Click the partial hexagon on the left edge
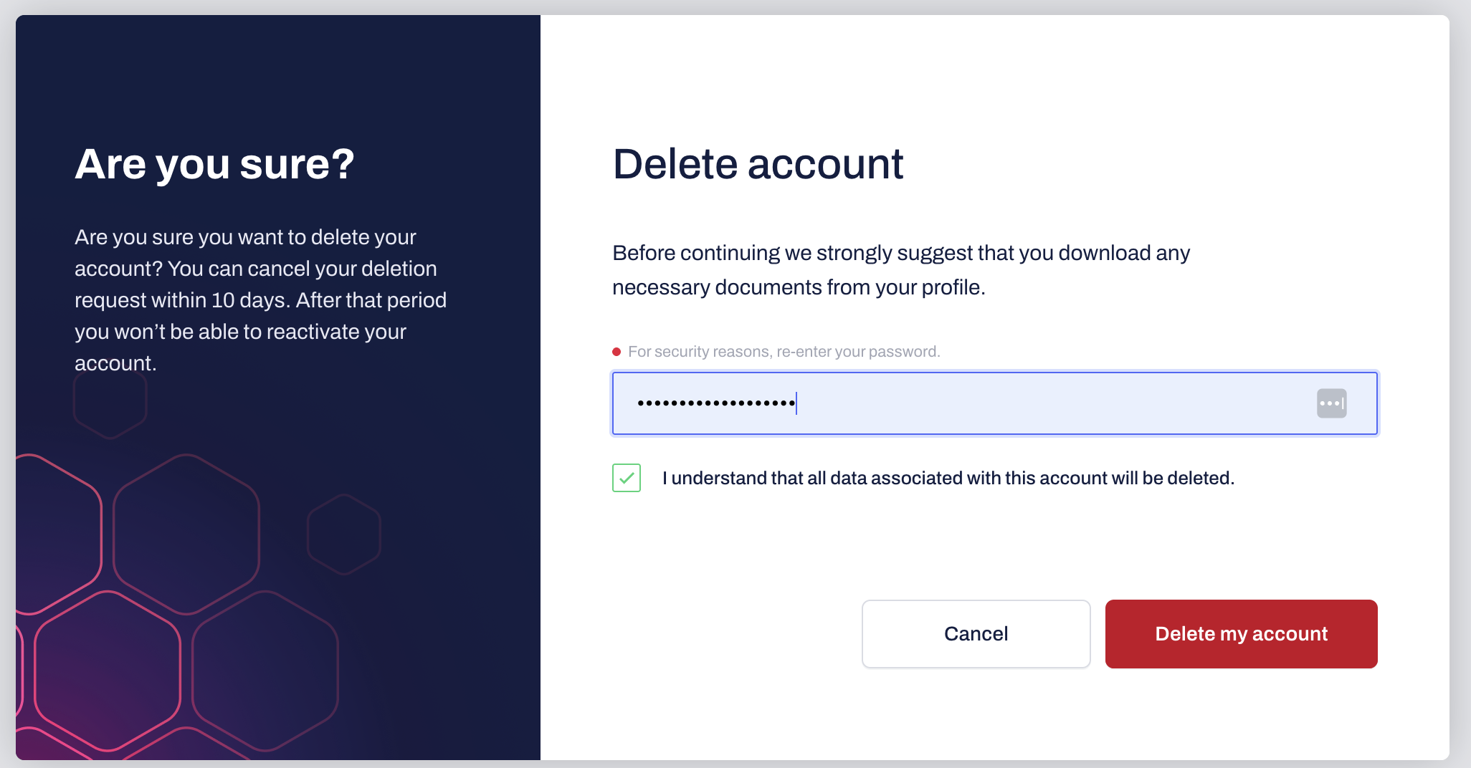This screenshot has width=1471, height=768. pos(50,534)
